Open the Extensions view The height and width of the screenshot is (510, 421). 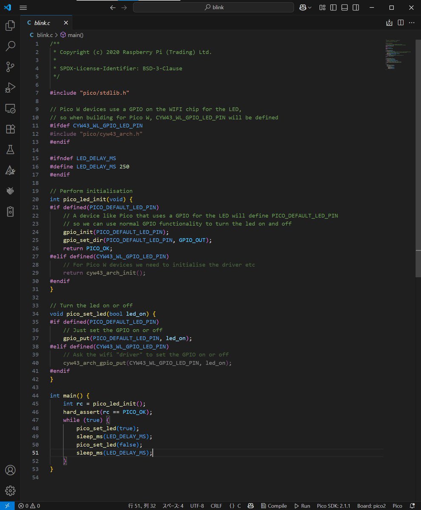tap(10, 129)
